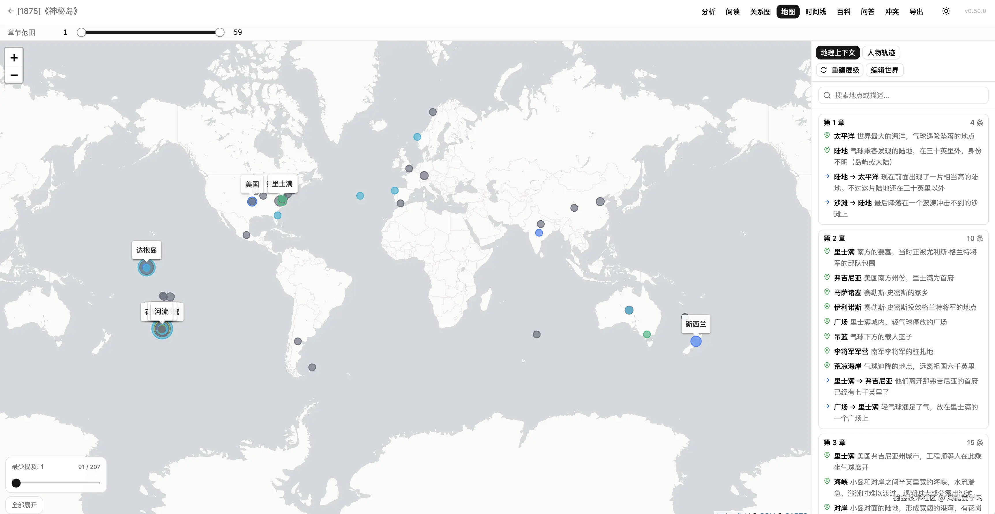Go back using the left arrow icon

11,11
